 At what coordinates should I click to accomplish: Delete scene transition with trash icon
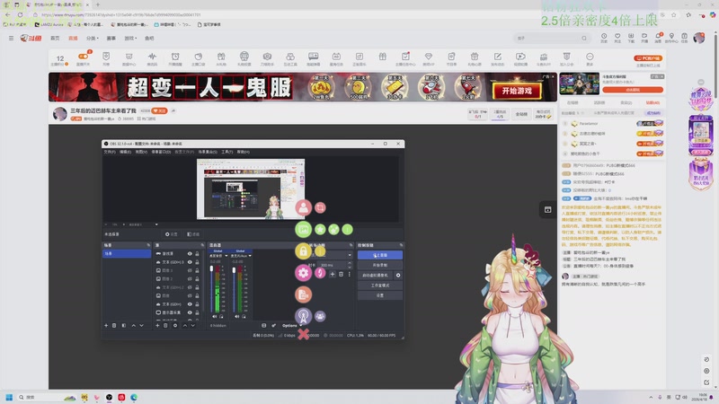pyautogui.click(x=341, y=275)
